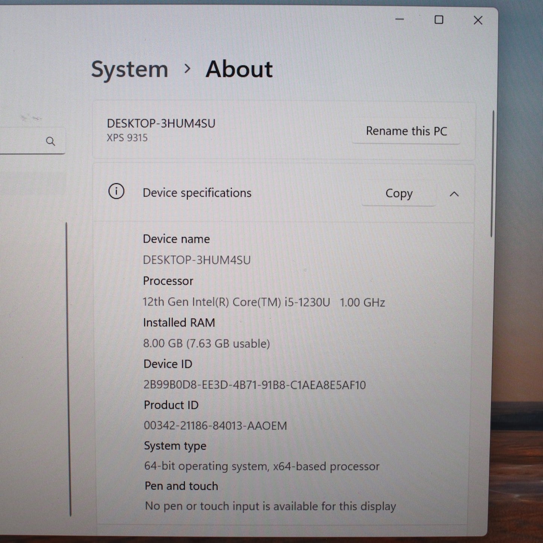Screen dimensions: 543x543
Task: Click the Device ID label
Action: coord(168,364)
